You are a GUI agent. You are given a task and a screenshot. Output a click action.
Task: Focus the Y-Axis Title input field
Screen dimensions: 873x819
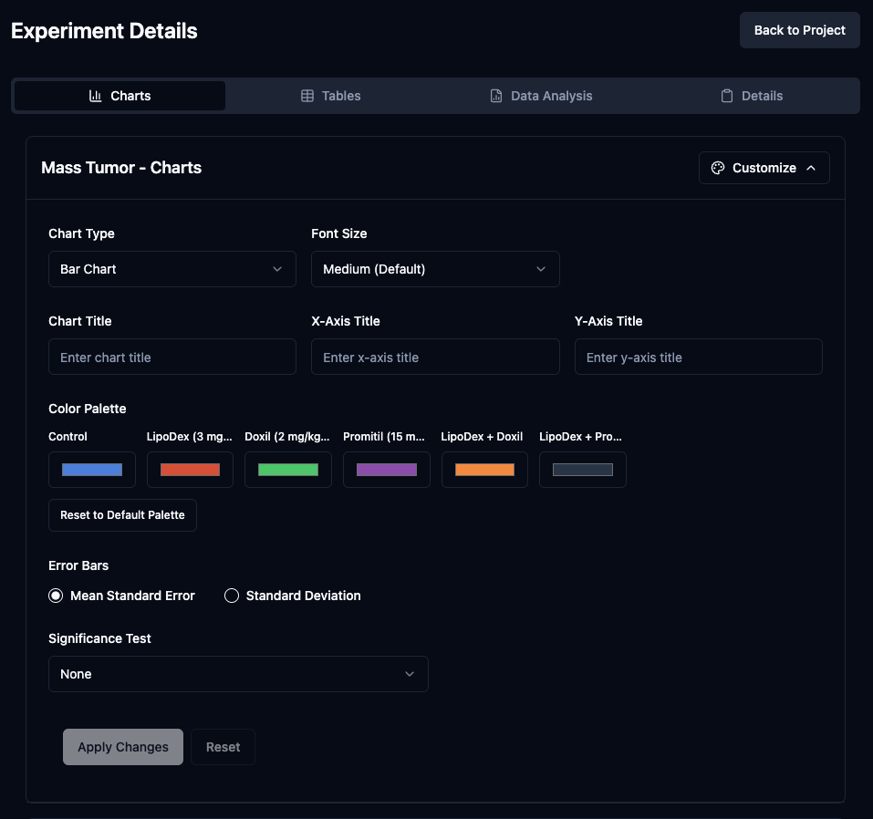(x=698, y=357)
